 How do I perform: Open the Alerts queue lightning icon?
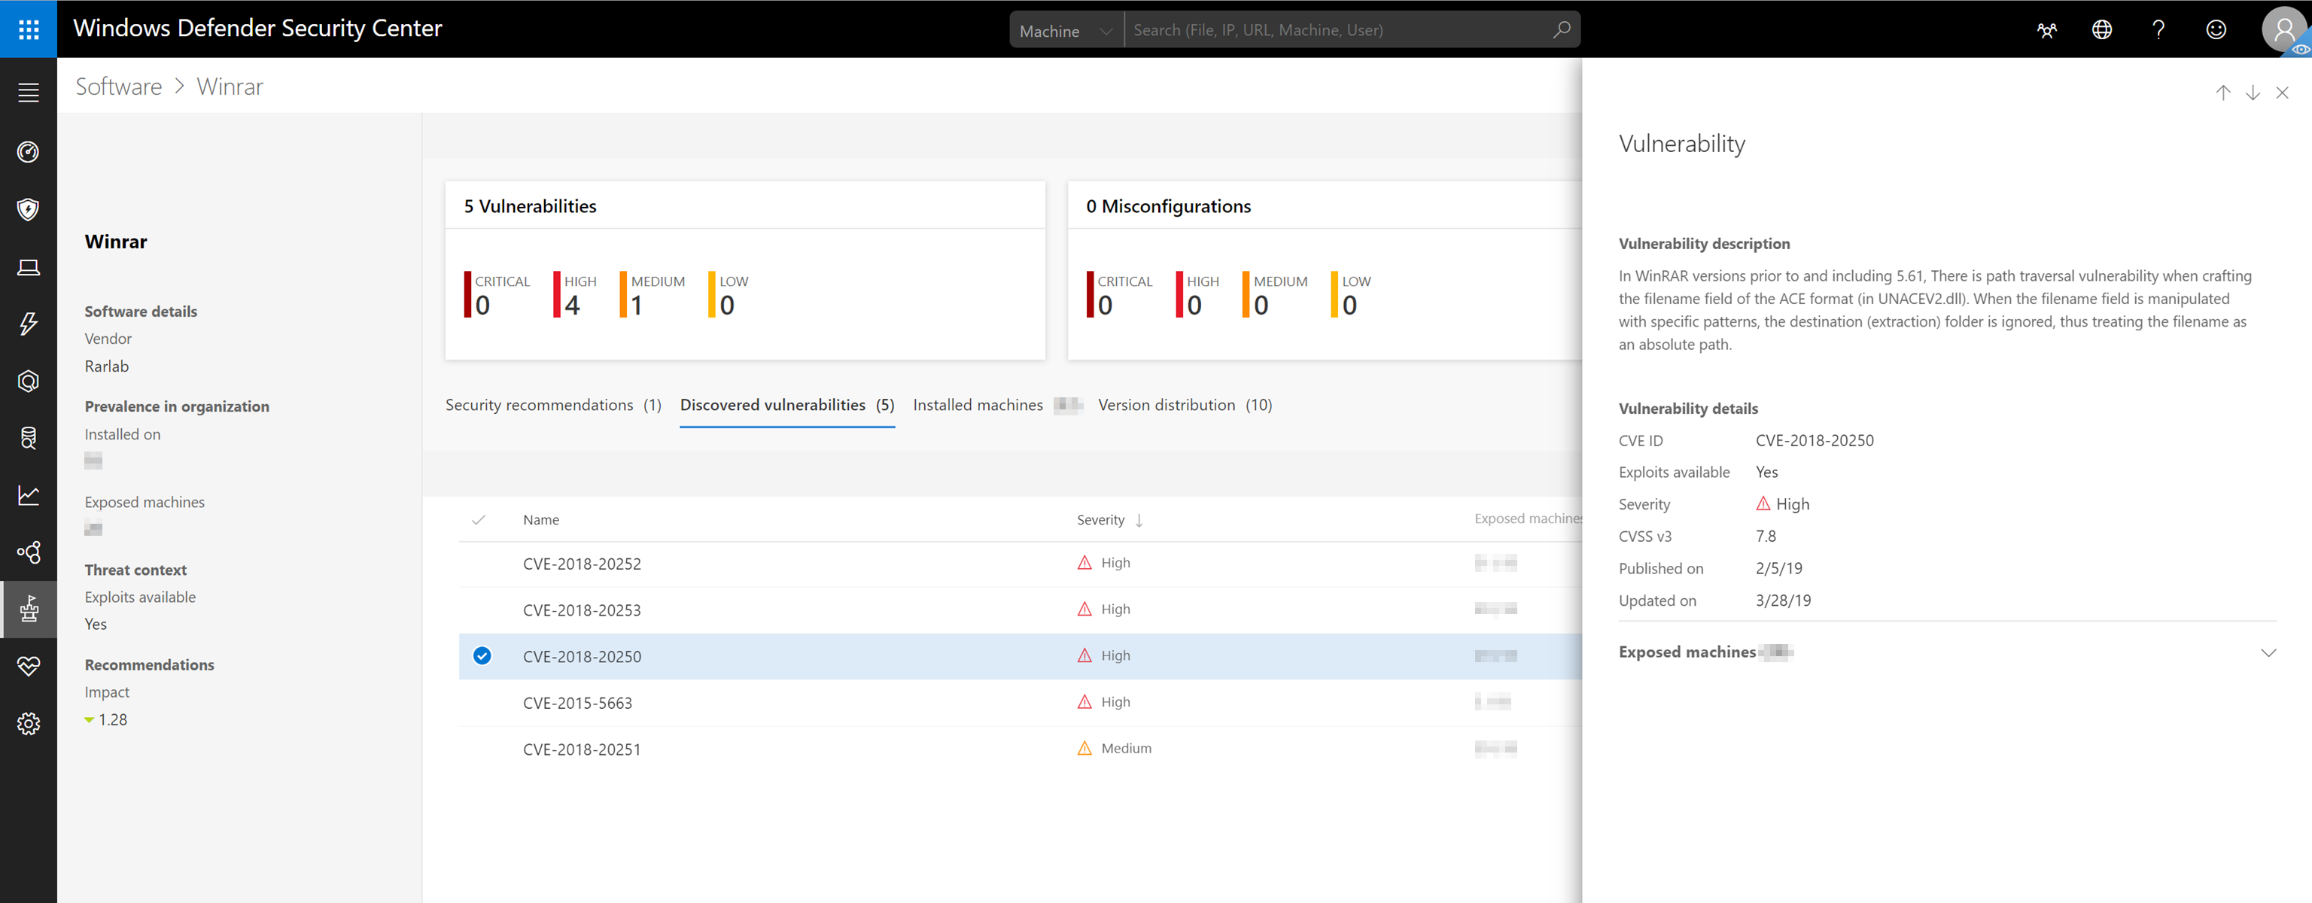[29, 324]
